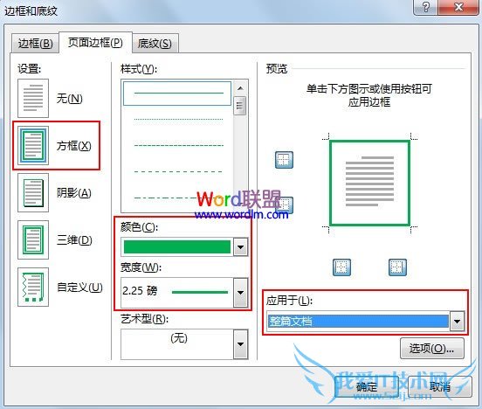The width and height of the screenshot is (482, 409).
Task: Select the solid line style
Action: (x=177, y=93)
